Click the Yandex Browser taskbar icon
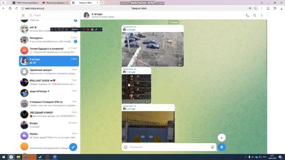 (11, 157)
